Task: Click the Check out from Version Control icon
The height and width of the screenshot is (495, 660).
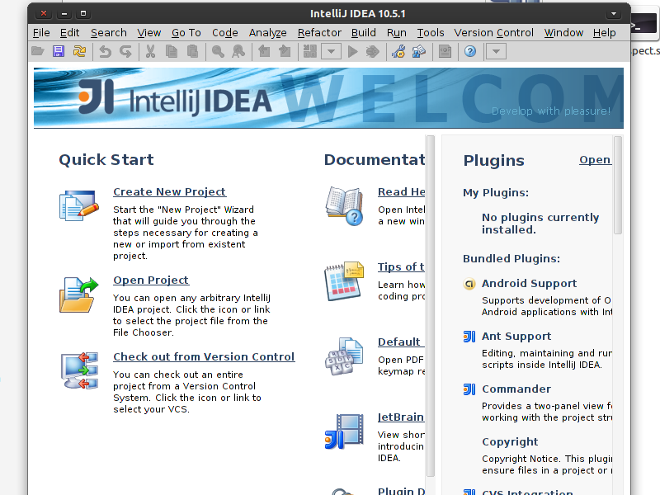Action: [x=78, y=370]
